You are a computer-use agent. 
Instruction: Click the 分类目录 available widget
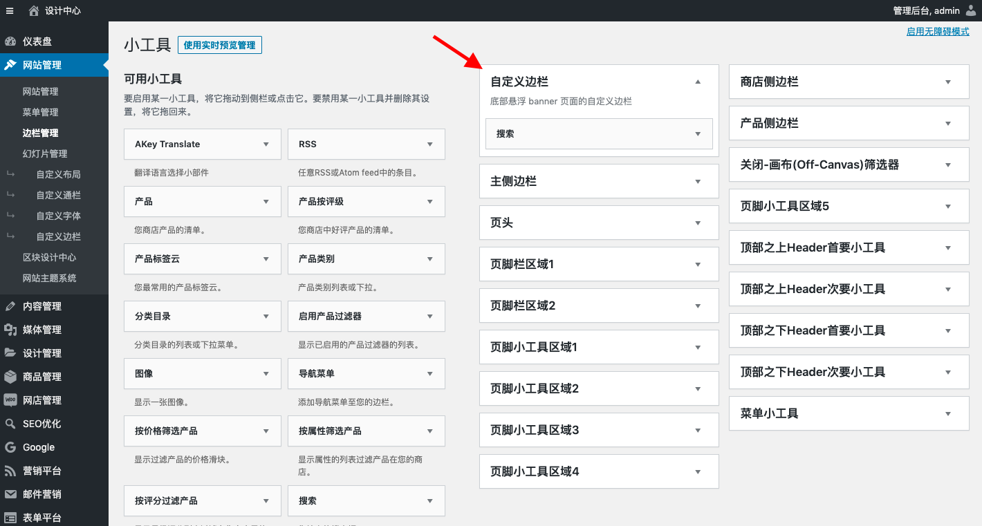[x=203, y=317]
